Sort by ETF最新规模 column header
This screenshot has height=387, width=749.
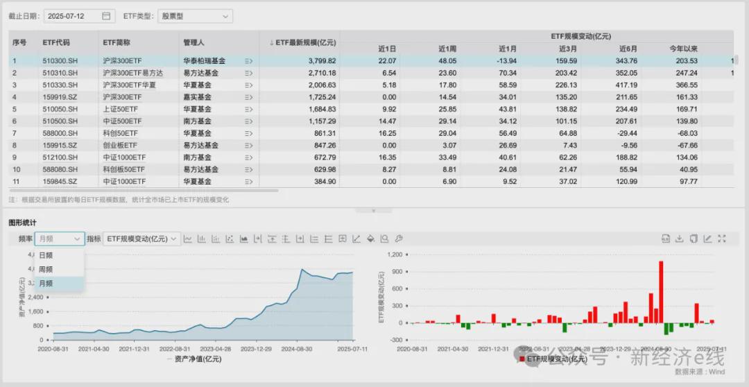(303, 42)
